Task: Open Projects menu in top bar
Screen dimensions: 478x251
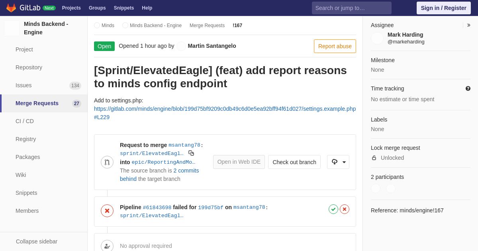Action: tap(71, 8)
